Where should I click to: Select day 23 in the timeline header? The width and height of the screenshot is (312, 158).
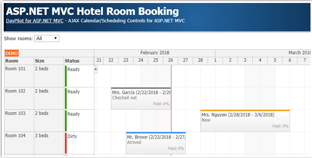tap(126, 60)
